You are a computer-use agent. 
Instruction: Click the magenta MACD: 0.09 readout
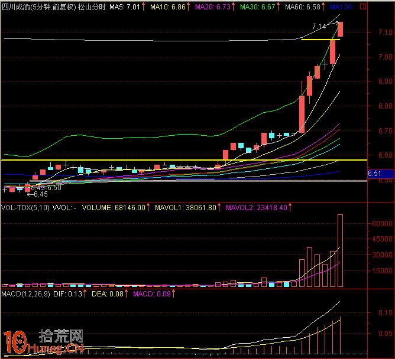(152, 294)
